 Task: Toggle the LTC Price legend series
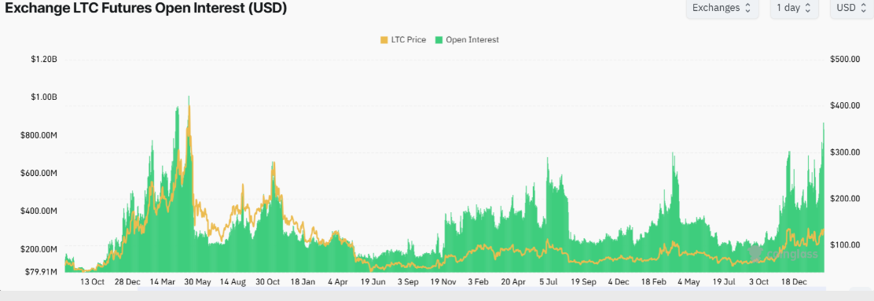coord(403,39)
